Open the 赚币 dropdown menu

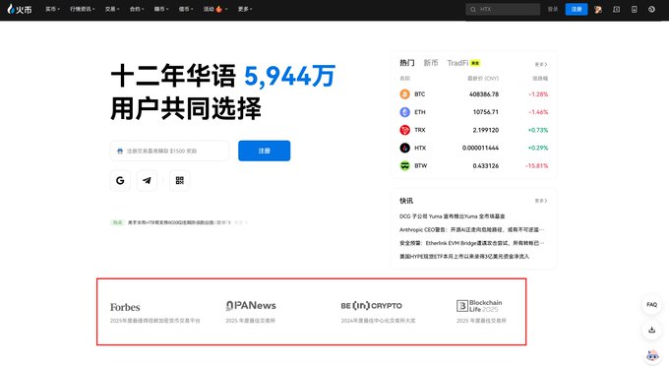161,9
